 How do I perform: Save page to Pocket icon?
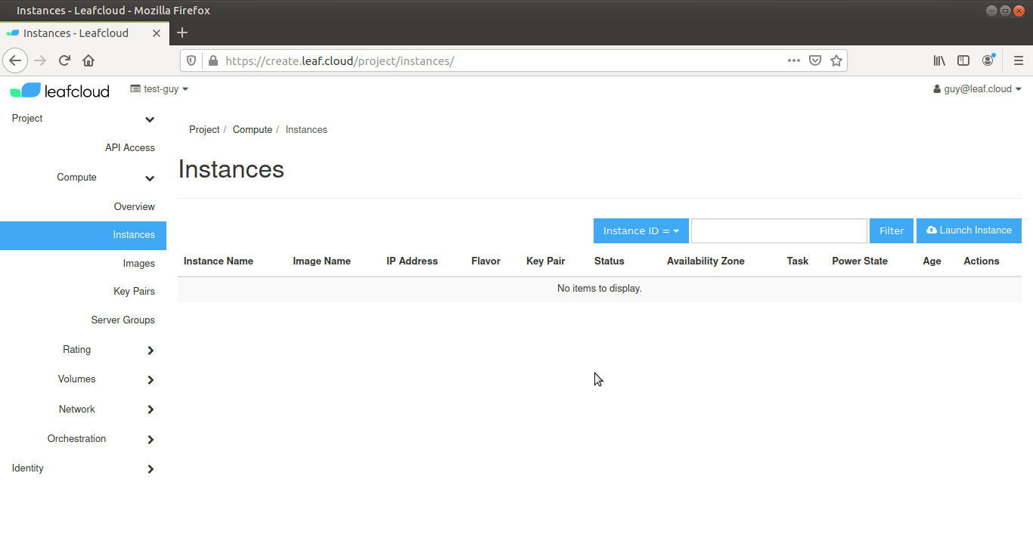point(815,60)
